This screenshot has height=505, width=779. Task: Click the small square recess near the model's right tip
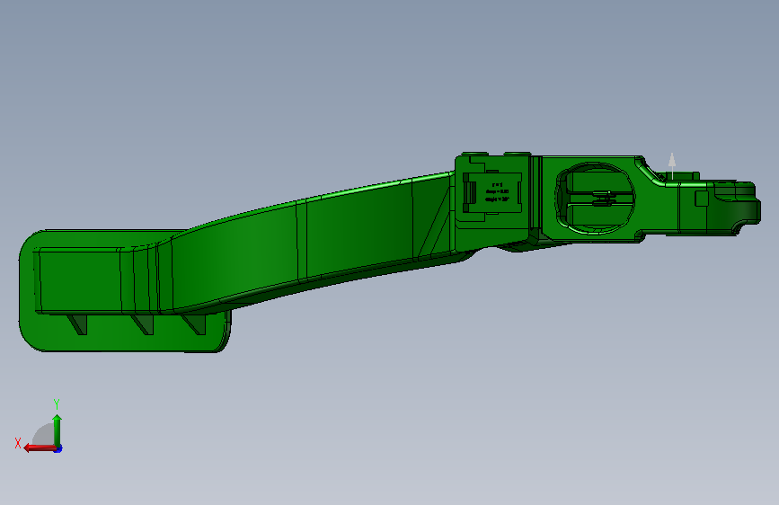point(702,199)
